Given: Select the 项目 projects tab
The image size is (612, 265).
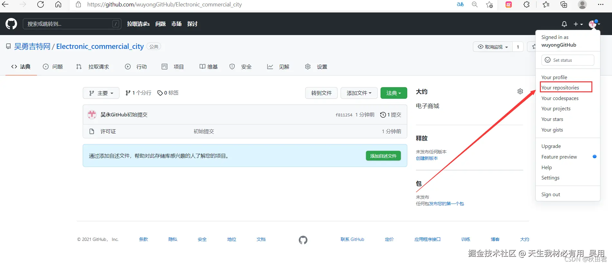Looking at the screenshot, I should pyautogui.click(x=173, y=67).
